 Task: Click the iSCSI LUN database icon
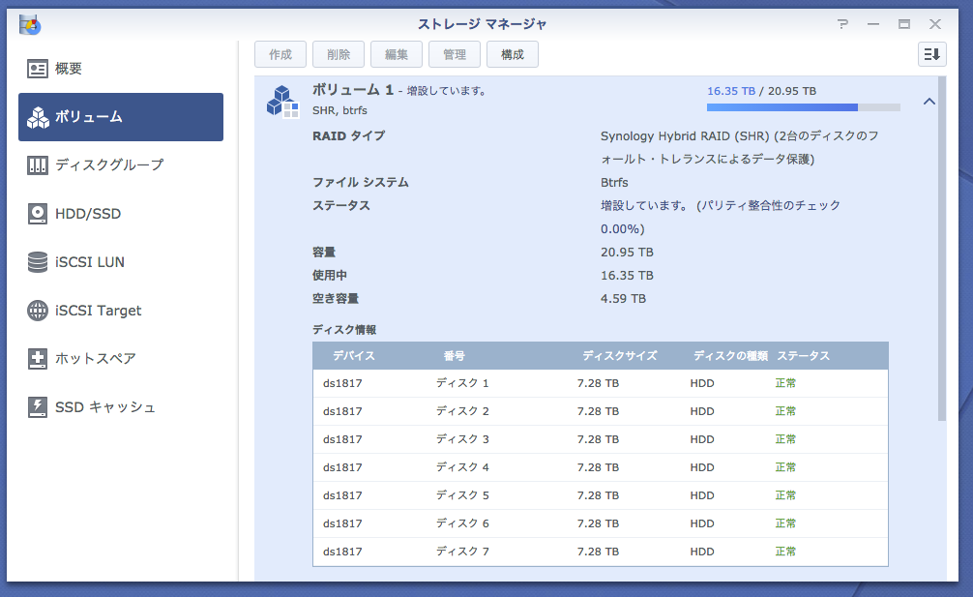point(38,262)
